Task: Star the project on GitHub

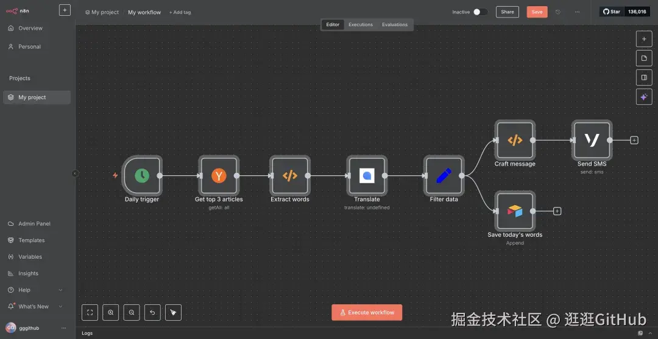Action: coord(612,12)
